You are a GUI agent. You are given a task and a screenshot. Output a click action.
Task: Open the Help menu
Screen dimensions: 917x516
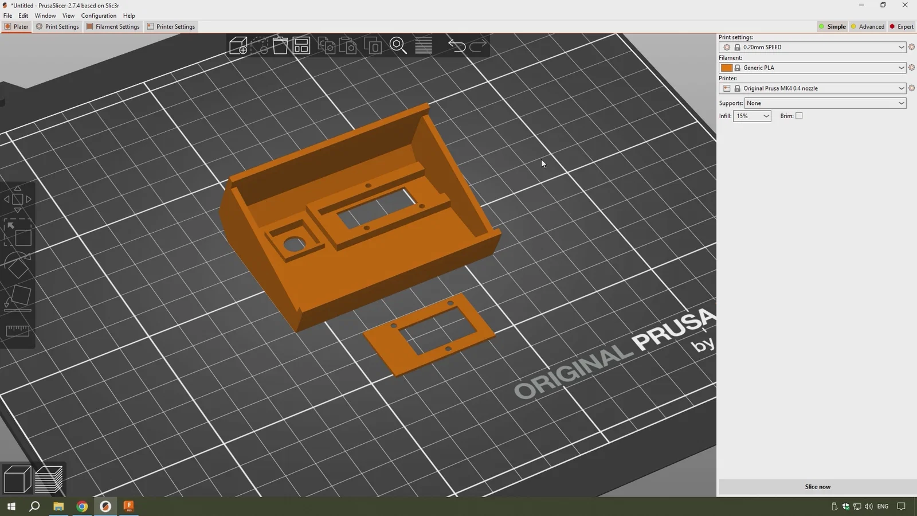[129, 15]
